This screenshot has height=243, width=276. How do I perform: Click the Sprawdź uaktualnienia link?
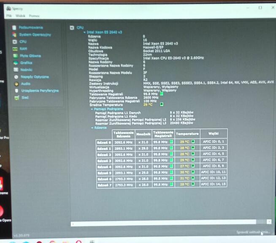tap(253, 232)
